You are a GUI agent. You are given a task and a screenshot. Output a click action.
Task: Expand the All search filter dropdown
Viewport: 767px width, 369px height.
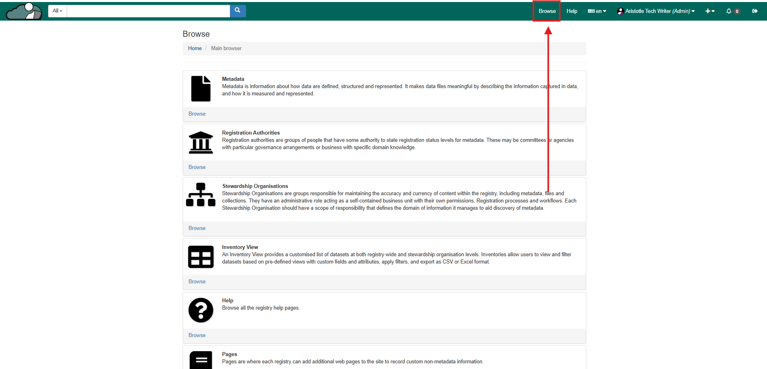[57, 11]
